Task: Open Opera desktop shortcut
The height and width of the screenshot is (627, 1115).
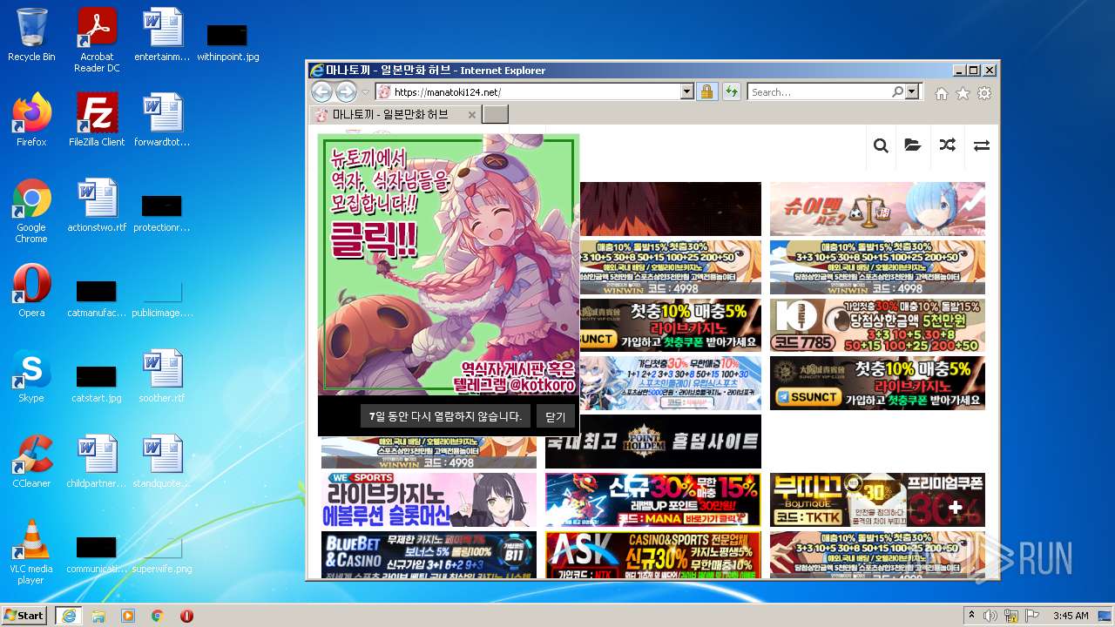Action: coord(31,290)
